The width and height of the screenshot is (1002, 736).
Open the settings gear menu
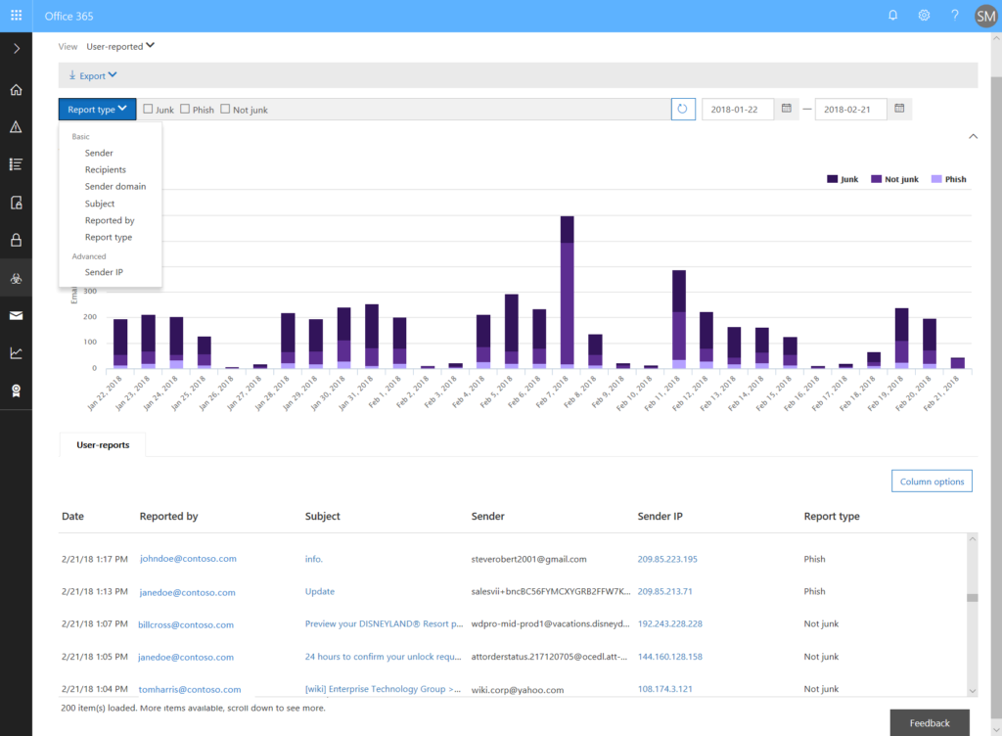click(923, 15)
